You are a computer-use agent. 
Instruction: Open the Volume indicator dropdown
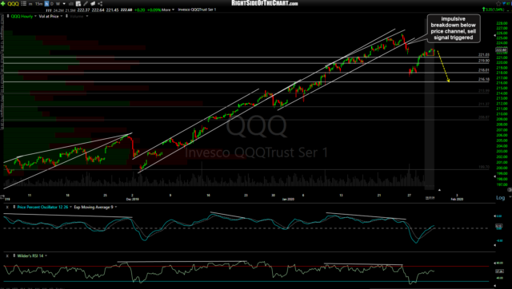(x=87, y=16)
